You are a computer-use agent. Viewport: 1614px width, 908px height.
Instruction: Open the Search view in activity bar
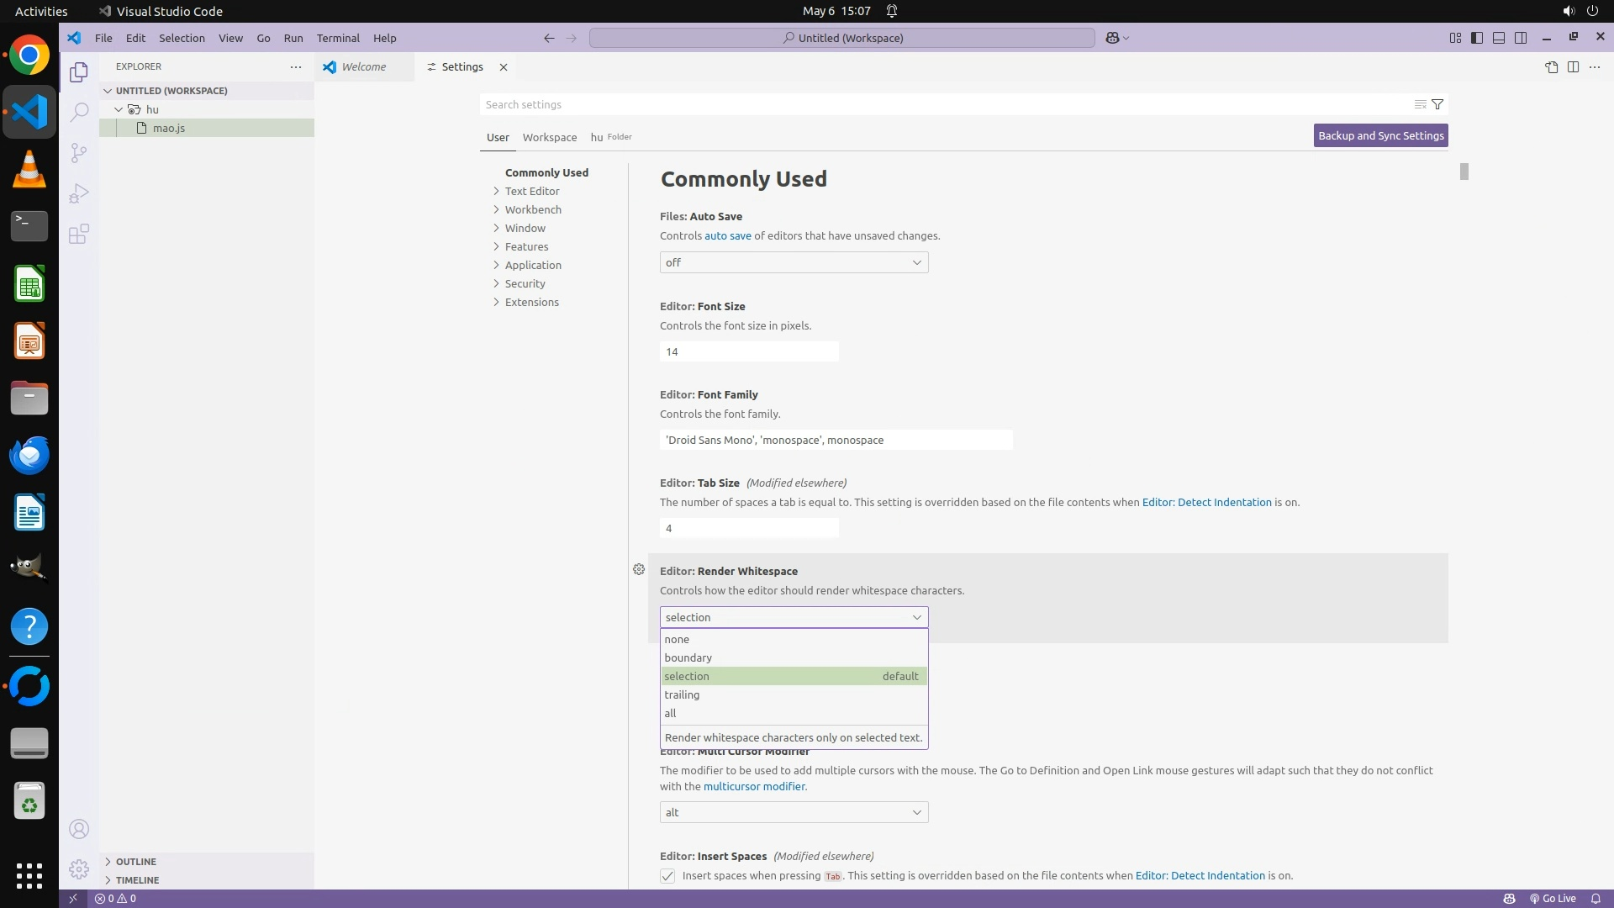point(79,112)
